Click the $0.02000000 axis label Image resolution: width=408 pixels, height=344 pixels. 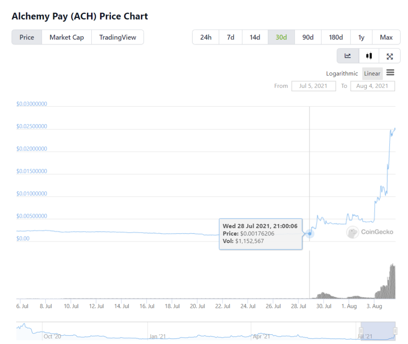[32, 149]
